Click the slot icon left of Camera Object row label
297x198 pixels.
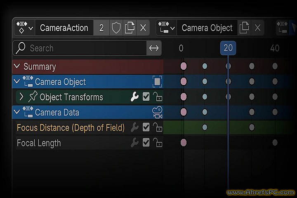(28, 81)
